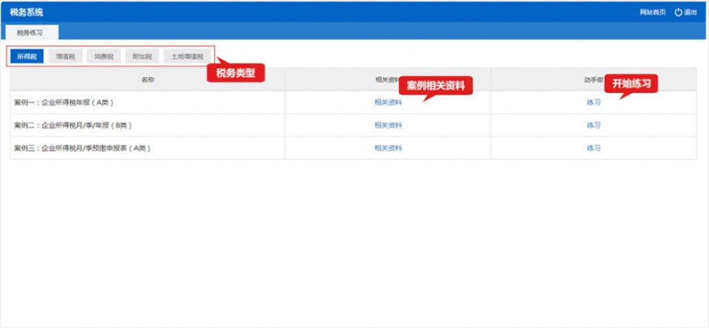Click the 税务系统 title in the header
Viewport: 709px width, 328px height.
pyautogui.click(x=26, y=12)
